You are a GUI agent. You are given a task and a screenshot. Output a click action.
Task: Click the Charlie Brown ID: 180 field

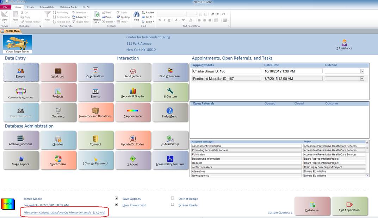pyautogui.click(x=227, y=71)
